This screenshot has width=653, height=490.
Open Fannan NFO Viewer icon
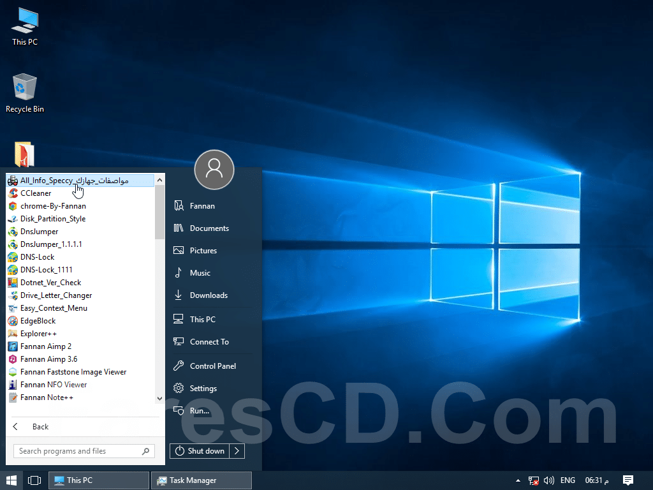pos(13,385)
